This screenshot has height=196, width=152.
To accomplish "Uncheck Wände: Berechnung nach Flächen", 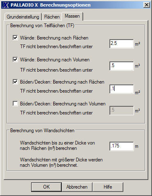I will click(15, 37).
